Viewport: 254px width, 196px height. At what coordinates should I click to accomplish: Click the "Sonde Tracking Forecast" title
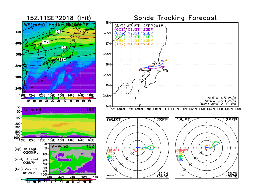click(x=175, y=18)
